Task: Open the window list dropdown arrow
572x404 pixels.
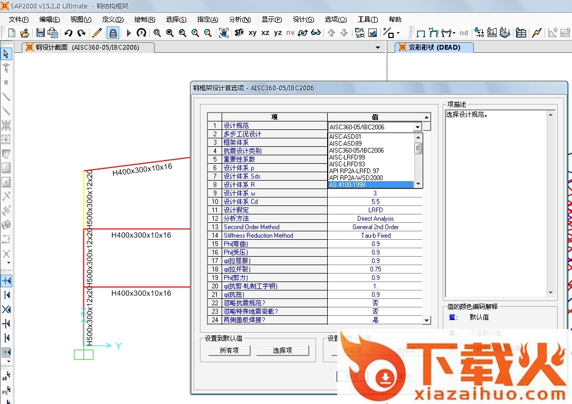Action: tap(378, 48)
